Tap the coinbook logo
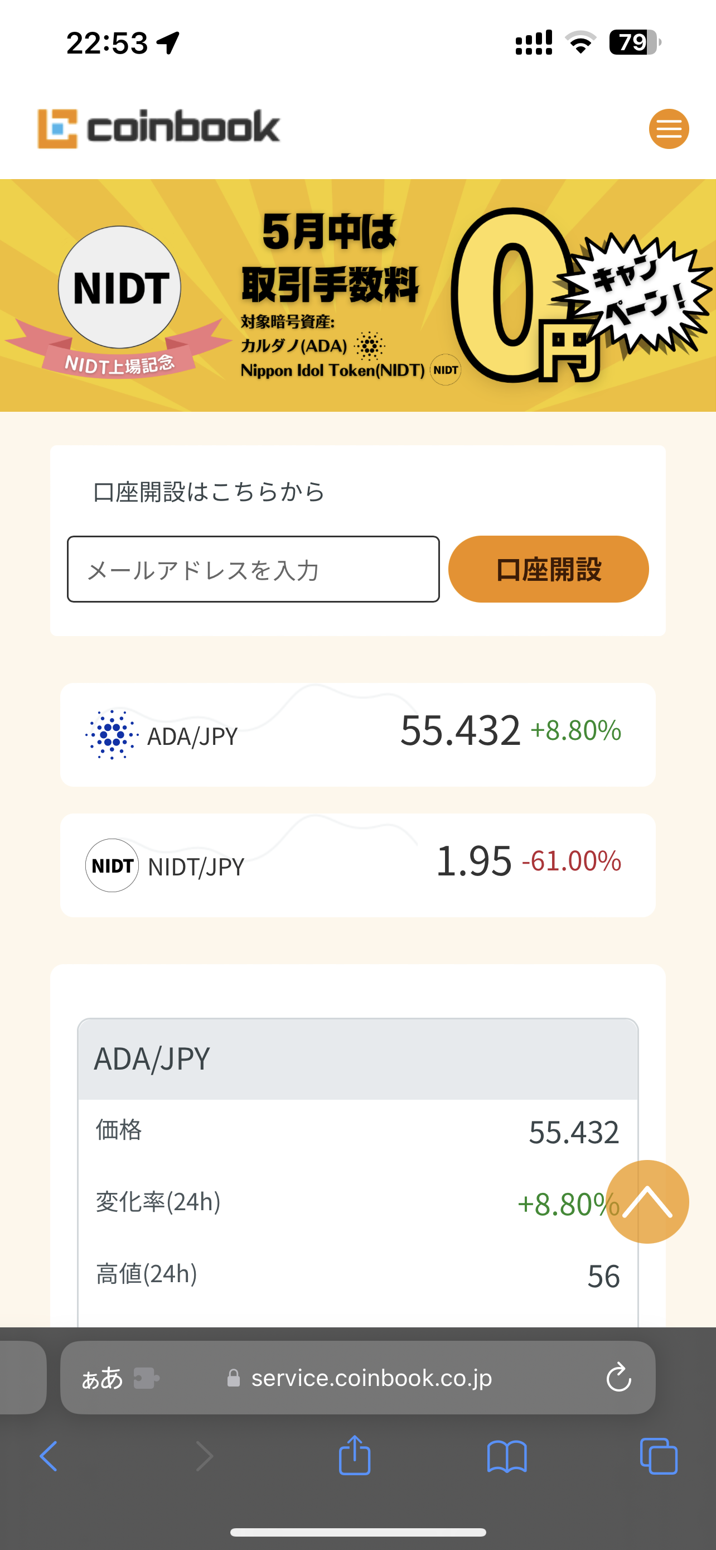716x1550 pixels. point(159,128)
